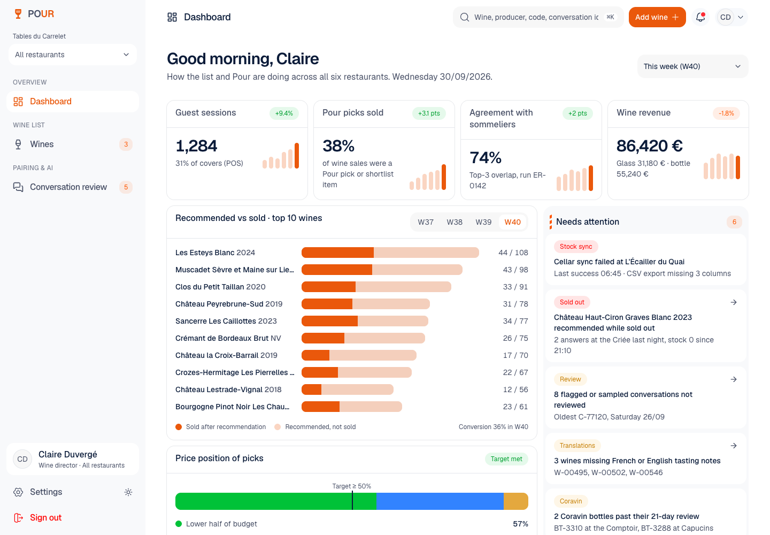Click the 86,420 € revenue value

650,146
